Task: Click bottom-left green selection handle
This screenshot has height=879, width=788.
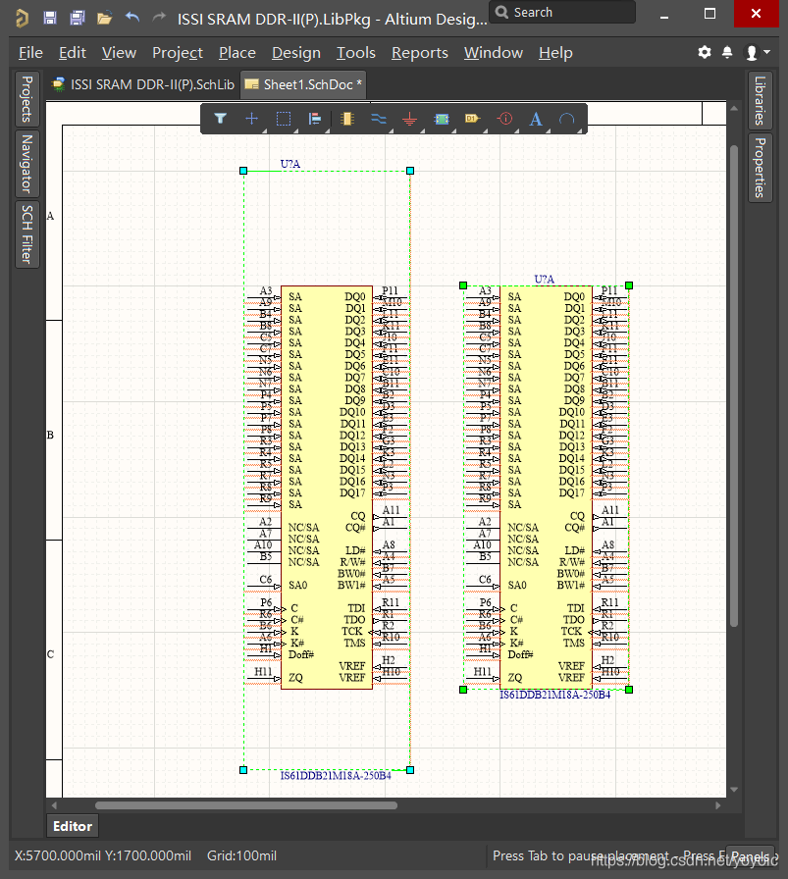Action: 463,690
